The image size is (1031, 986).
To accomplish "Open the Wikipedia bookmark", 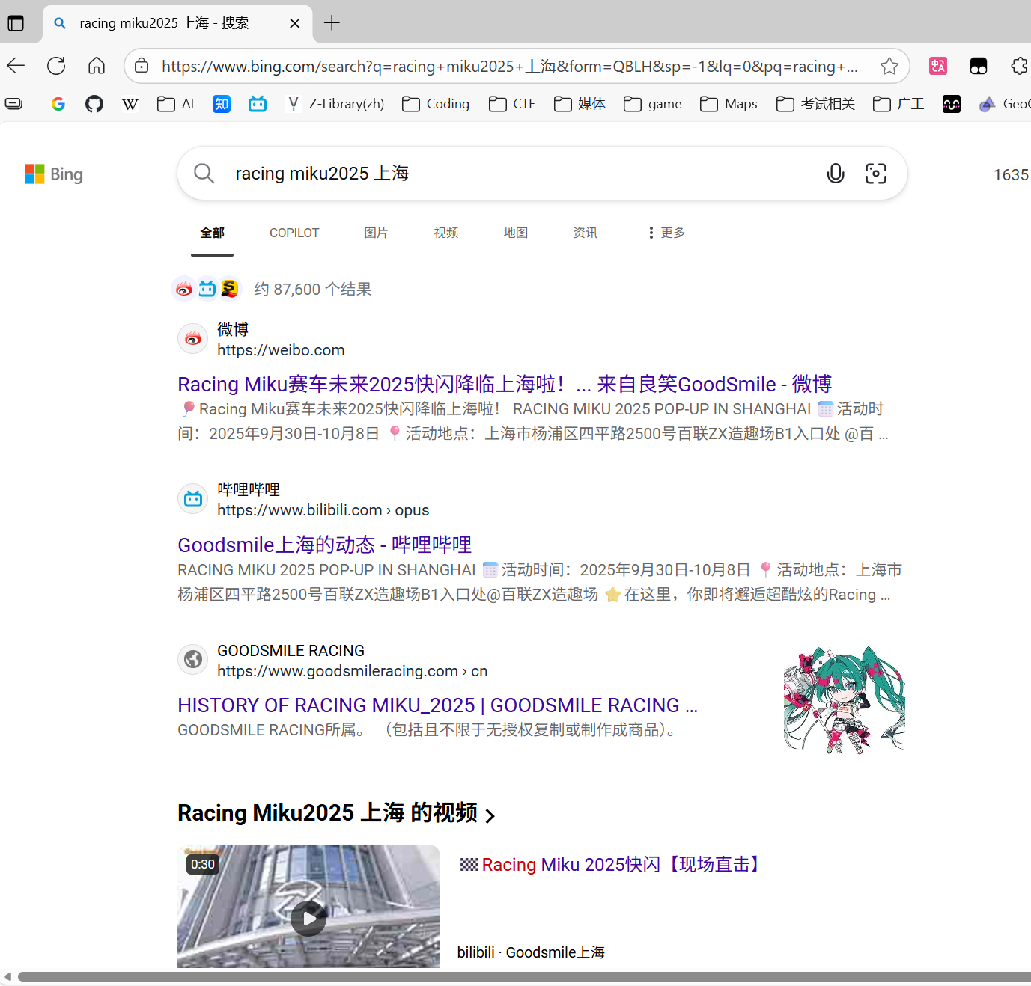I will pyautogui.click(x=130, y=104).
